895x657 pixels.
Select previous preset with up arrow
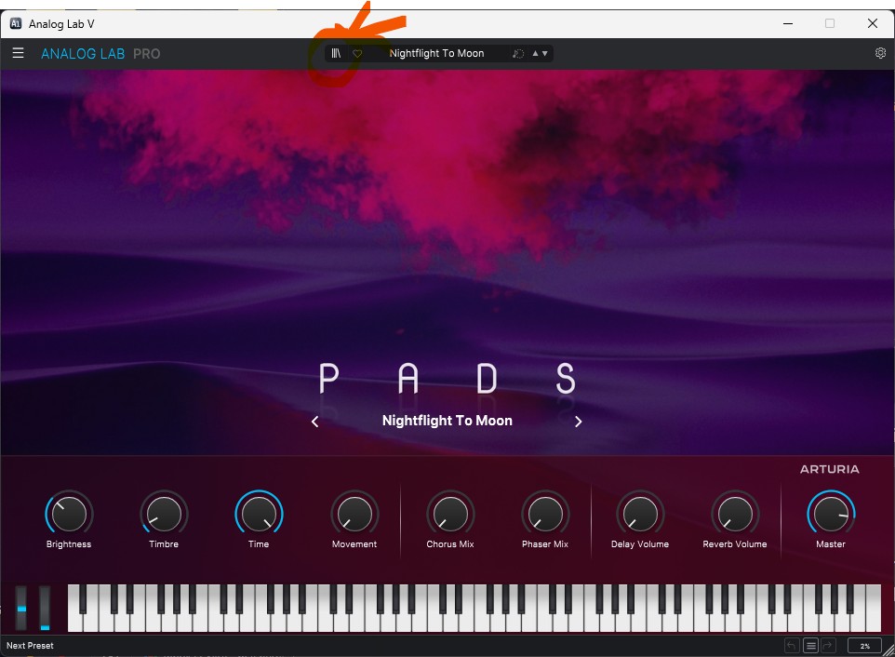point(535,53)
